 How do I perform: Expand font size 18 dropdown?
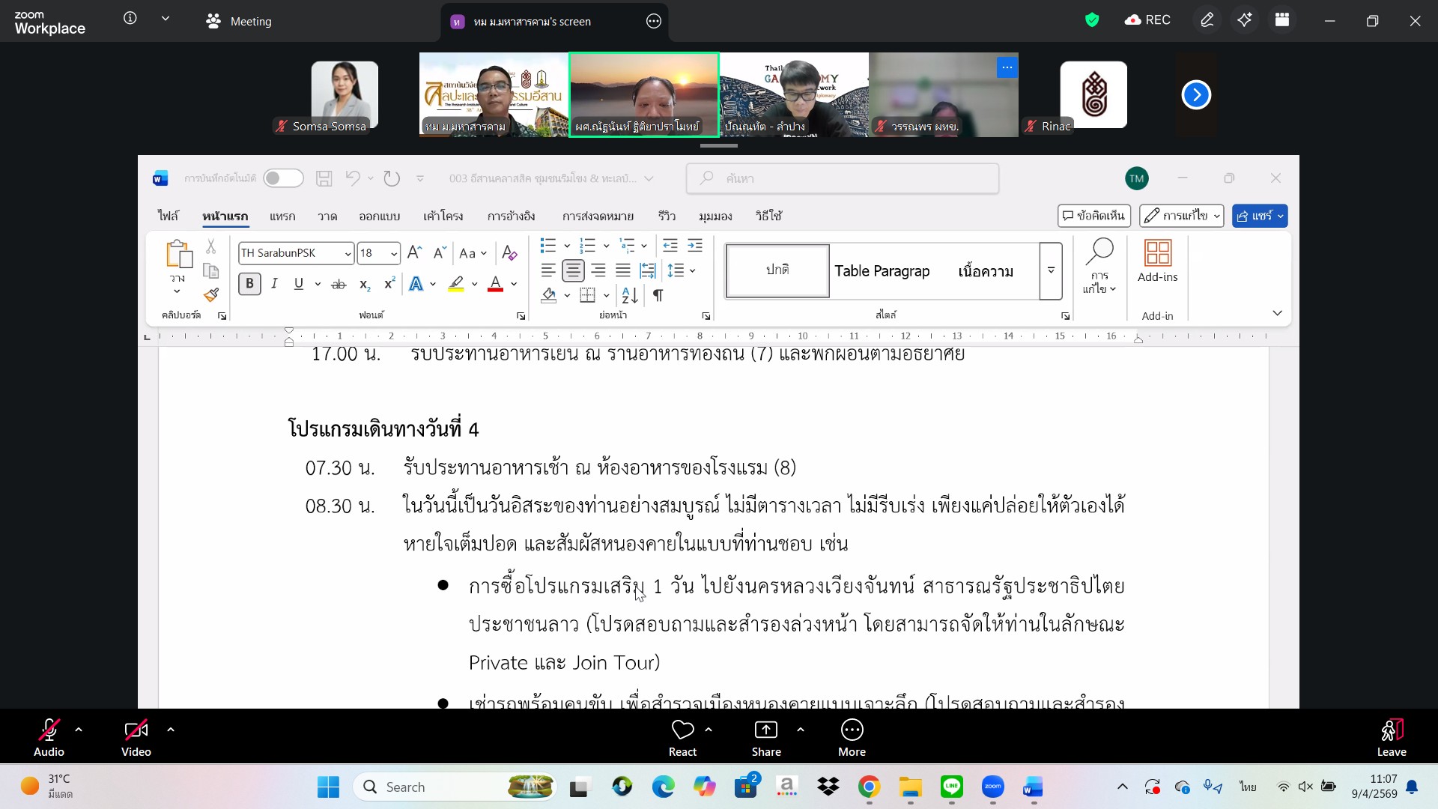tap(394, 254)
